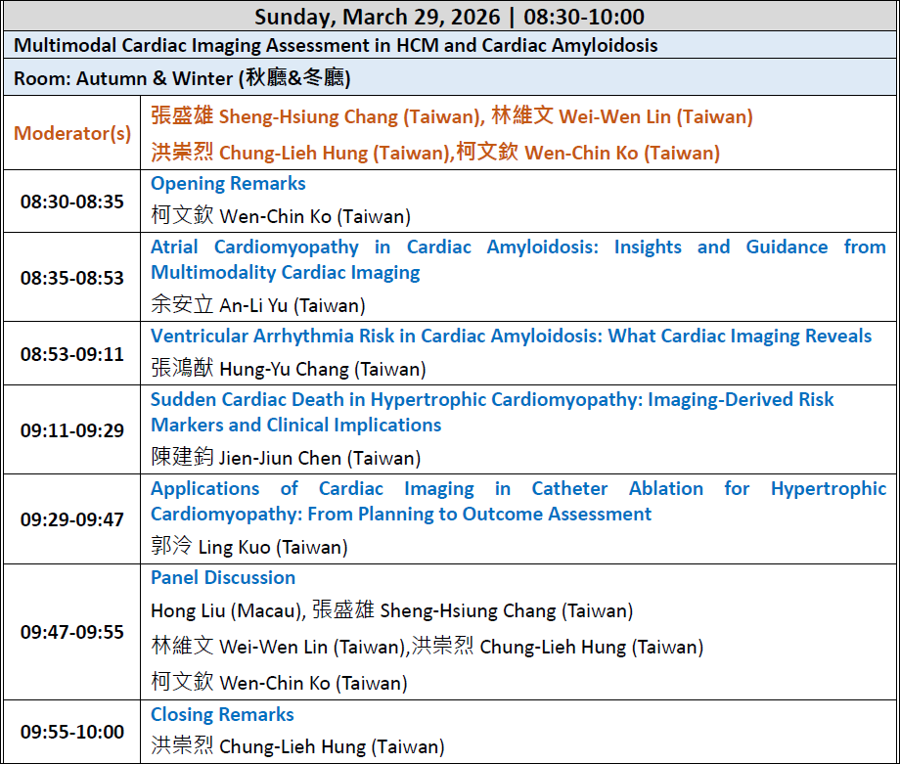
Task: Click speaker An-Li Yu (Taiwan)
Action: 258,305
